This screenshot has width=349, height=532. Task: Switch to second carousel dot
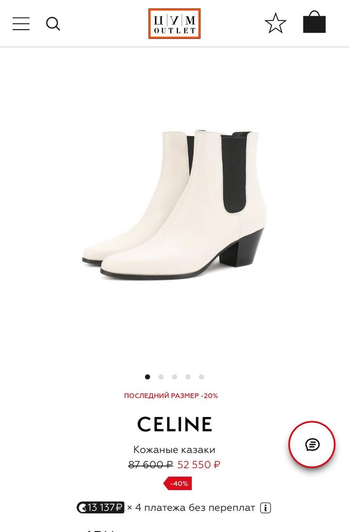tap(161, 377)
